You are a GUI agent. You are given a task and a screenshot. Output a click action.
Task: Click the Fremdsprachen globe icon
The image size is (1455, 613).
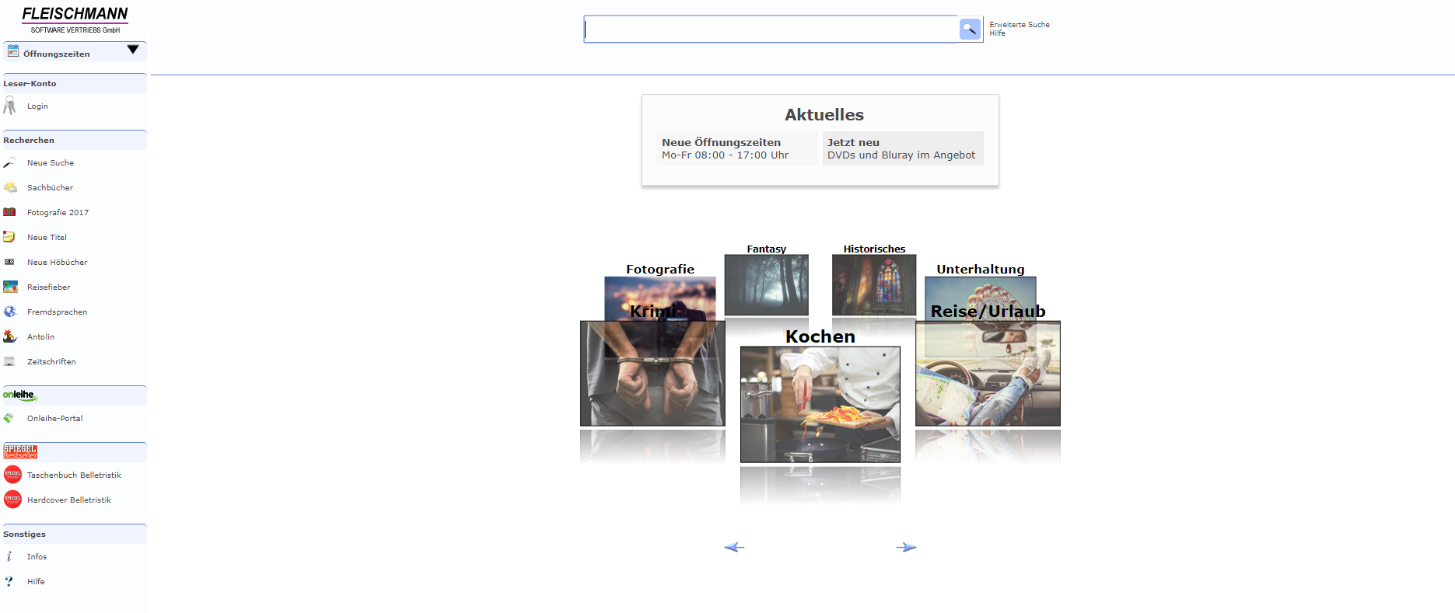9,312
